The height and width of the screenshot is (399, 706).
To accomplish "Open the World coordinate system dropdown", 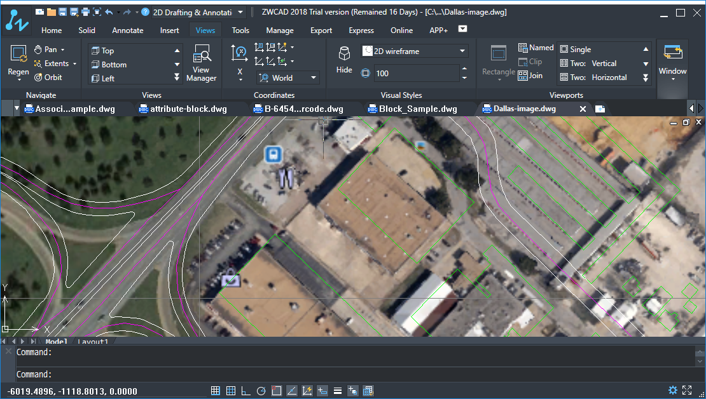I will (314, 78).
